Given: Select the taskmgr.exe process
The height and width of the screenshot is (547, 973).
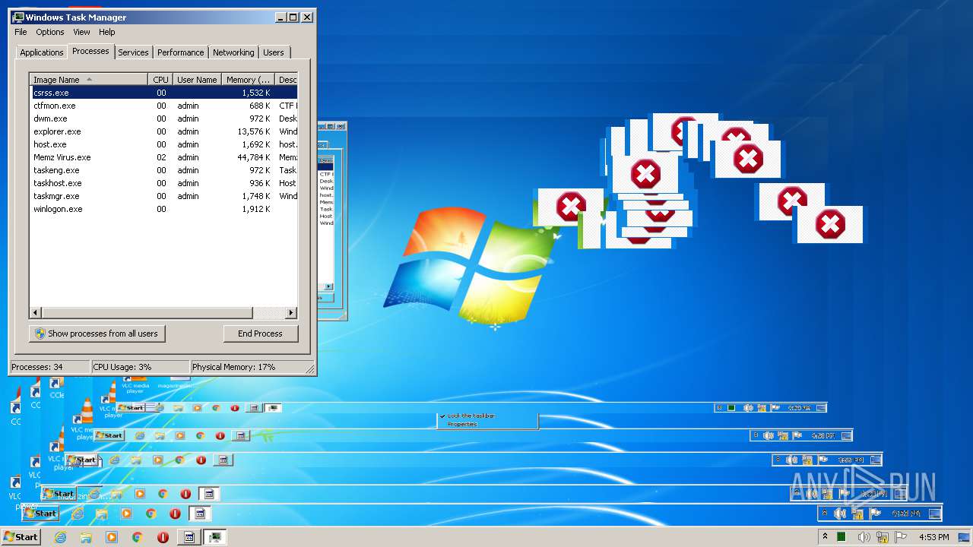Looking at the screenshot, I should point(163,196).
